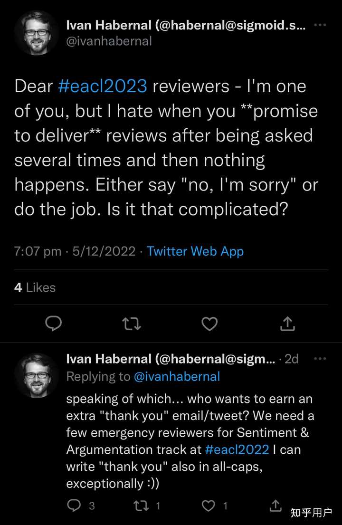
Task: Retweet the emergency reviewers reply
Action: point(142,505)
